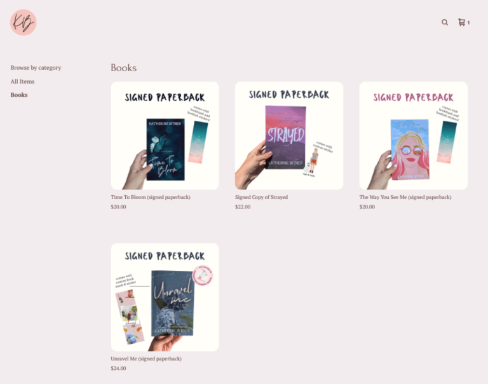Click the $22.00 price of Strayed
This screenshot has height=384, width=488.
pyautogui.click(x=243, y=207)
